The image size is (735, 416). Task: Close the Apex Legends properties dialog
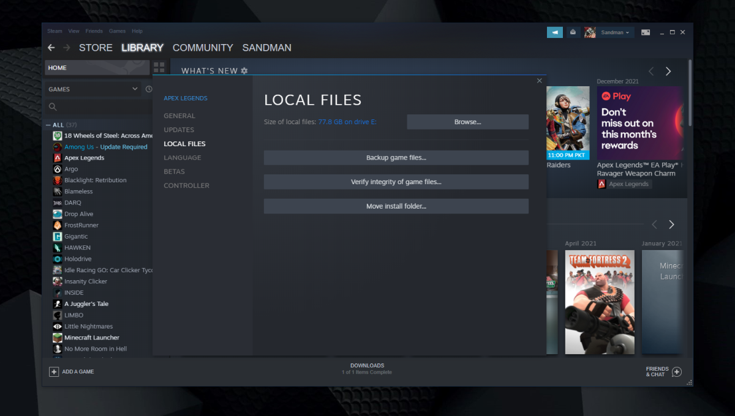pos(539,81)
